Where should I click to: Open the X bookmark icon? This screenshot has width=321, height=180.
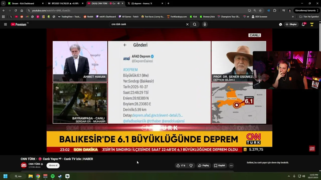pos(11,17)
